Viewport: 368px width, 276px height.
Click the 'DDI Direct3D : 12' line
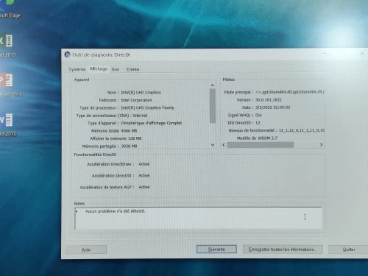point(244,123)
